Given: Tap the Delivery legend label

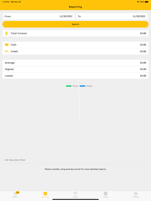Looking at the screenshot, I should coord(89,86).
